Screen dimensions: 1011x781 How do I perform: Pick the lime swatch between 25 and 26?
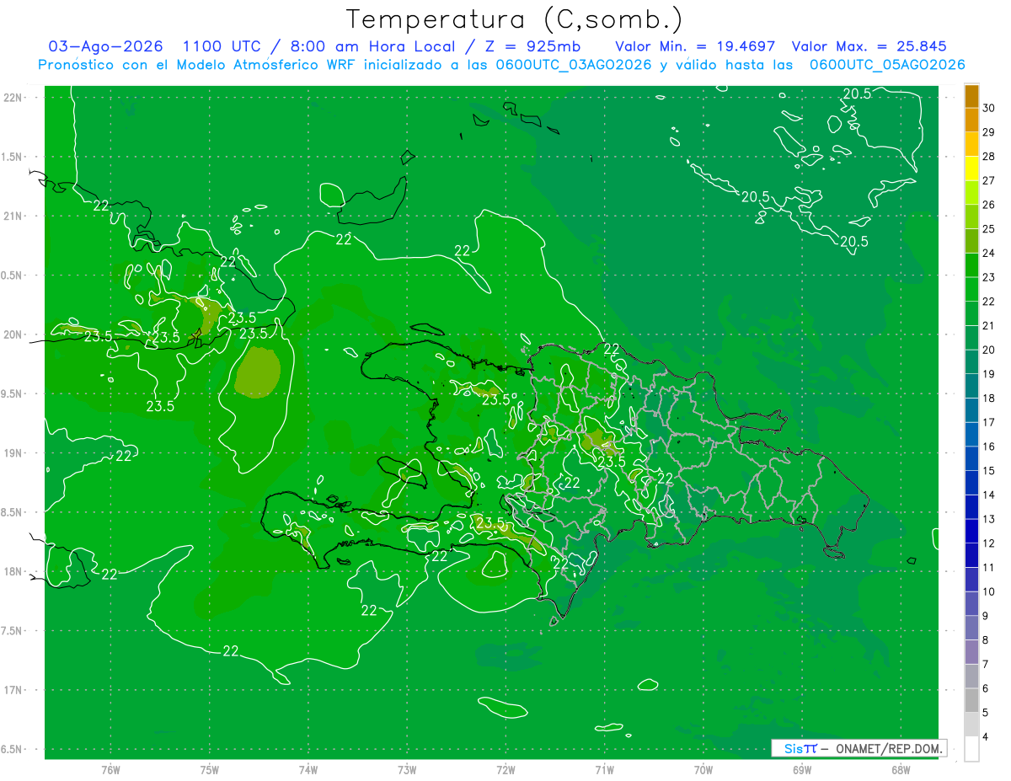[x=971, y=217]
